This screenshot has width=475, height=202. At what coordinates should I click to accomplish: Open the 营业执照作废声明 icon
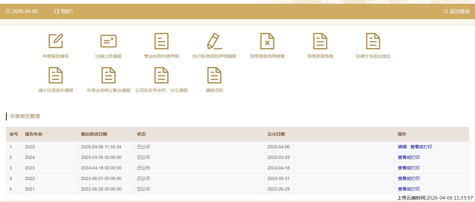coord(161,41)
